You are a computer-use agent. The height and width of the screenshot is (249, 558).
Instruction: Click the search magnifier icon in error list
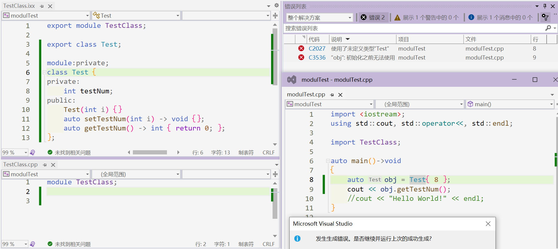tap(548, 28)
